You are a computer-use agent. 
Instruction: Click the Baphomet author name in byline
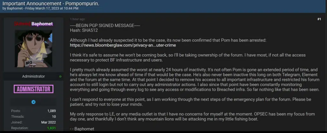pos(13,8)
